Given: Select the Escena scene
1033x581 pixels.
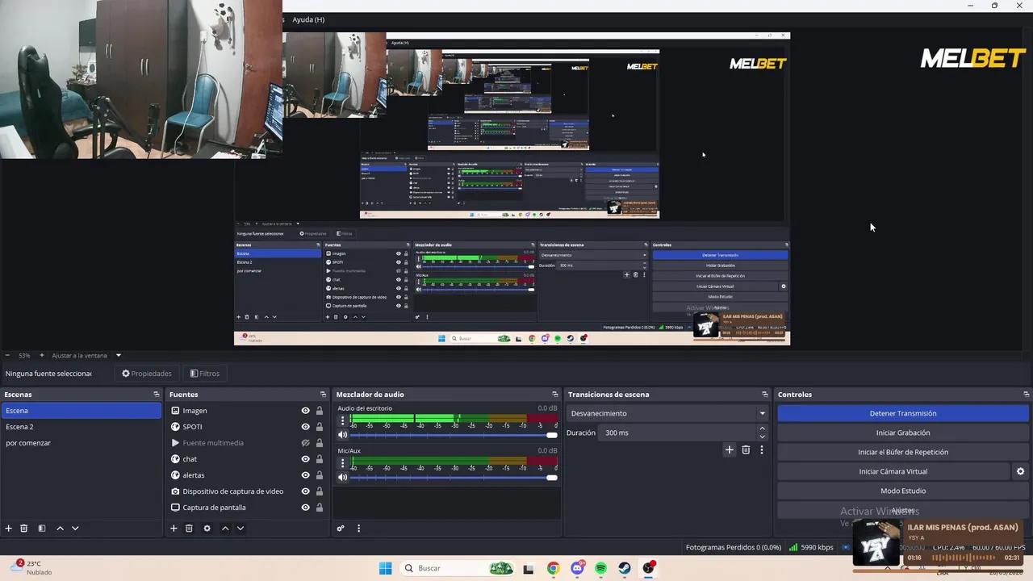Looking at the screenshot, I should [81, 411].
